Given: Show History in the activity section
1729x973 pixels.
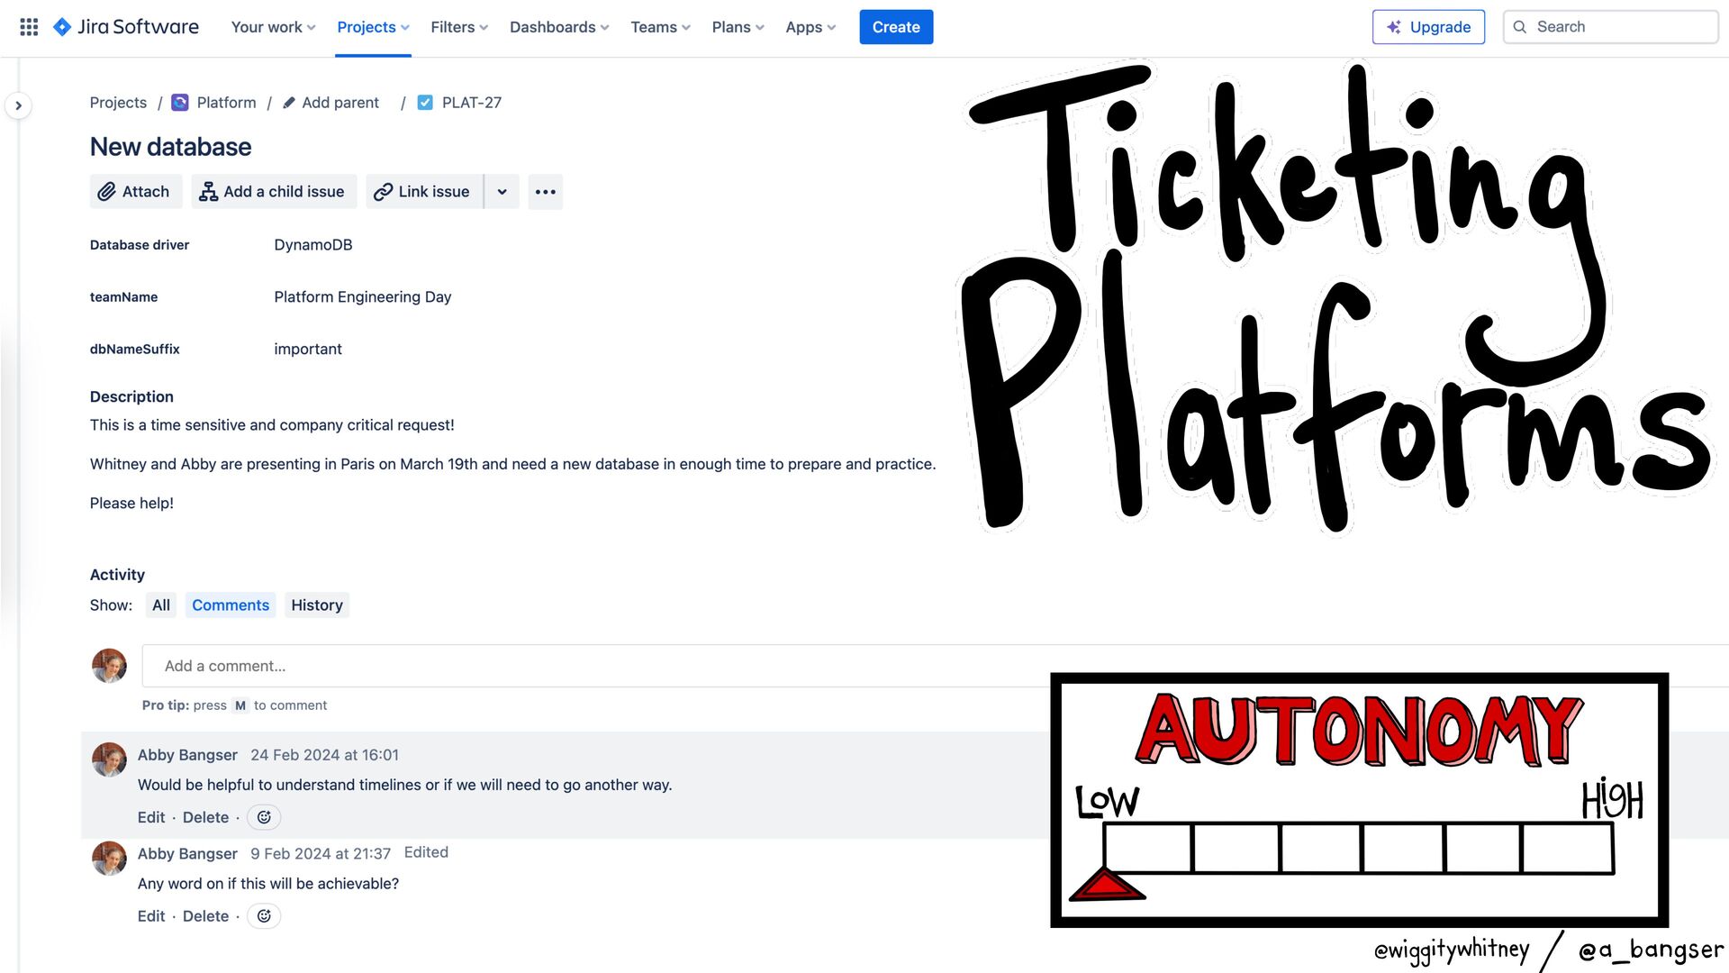Looking at the screenshot, I should tap(317, 605).
